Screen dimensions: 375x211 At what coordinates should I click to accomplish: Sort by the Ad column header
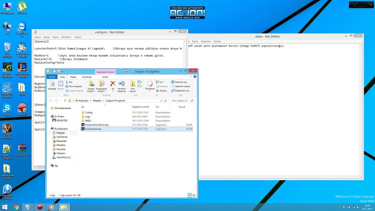[x=83, y=107]
